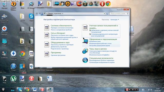Open the iTunes desktop icon

coord(13,66)
